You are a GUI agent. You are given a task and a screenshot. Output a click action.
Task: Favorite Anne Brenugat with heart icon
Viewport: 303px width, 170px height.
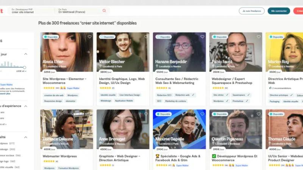click(x=146, y=114)
